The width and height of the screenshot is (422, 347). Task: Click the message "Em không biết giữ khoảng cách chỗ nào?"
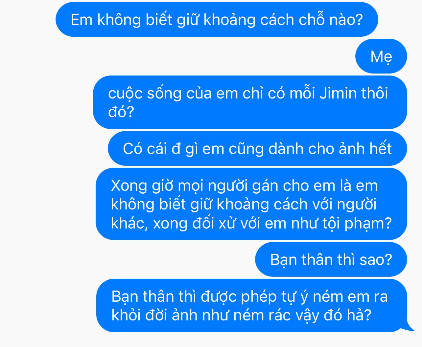(x=217, y=19)
